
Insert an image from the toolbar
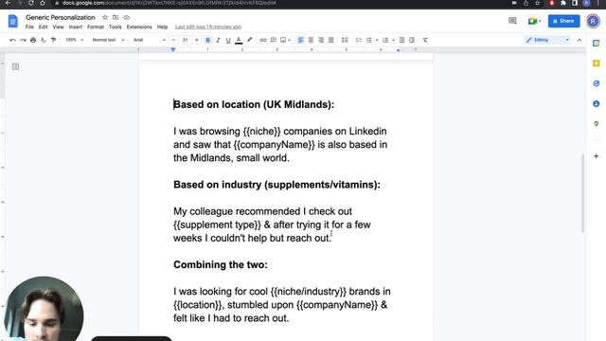pos(283,40)
